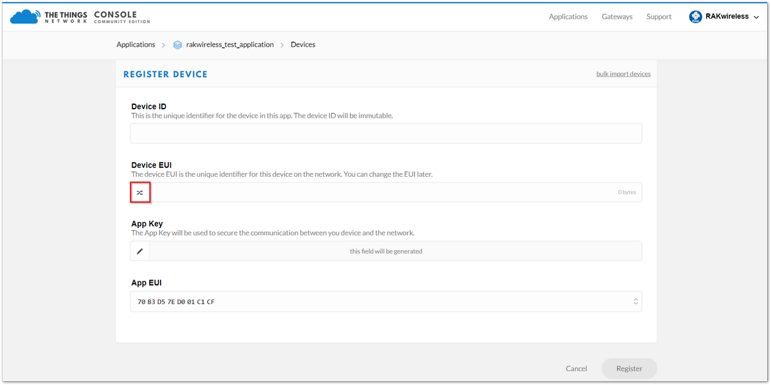Focus the Device EUI input field
The height and width of the screenshot is (385, 771).
click(x=396, y=192)
